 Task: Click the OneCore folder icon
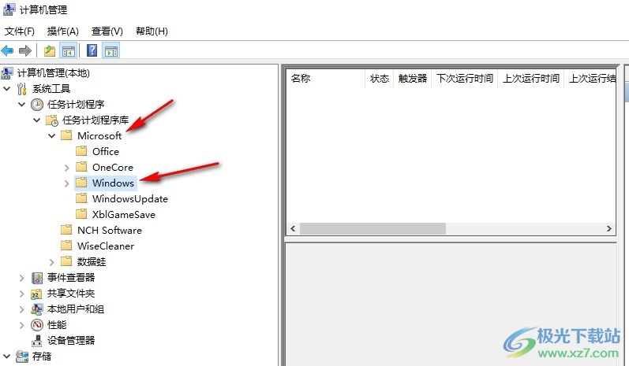coord(81,166)
